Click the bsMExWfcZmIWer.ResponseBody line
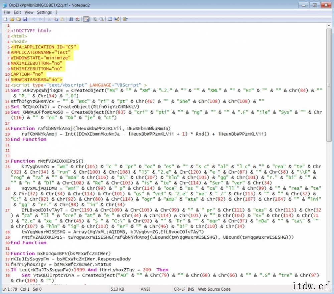334x294 pixels. click(70, 259)
